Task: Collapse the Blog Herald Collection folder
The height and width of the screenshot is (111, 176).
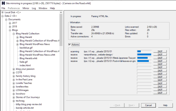Action: (x=14, y=34)
